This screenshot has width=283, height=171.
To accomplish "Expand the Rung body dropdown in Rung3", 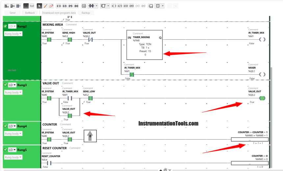I will tap(13, 92).
